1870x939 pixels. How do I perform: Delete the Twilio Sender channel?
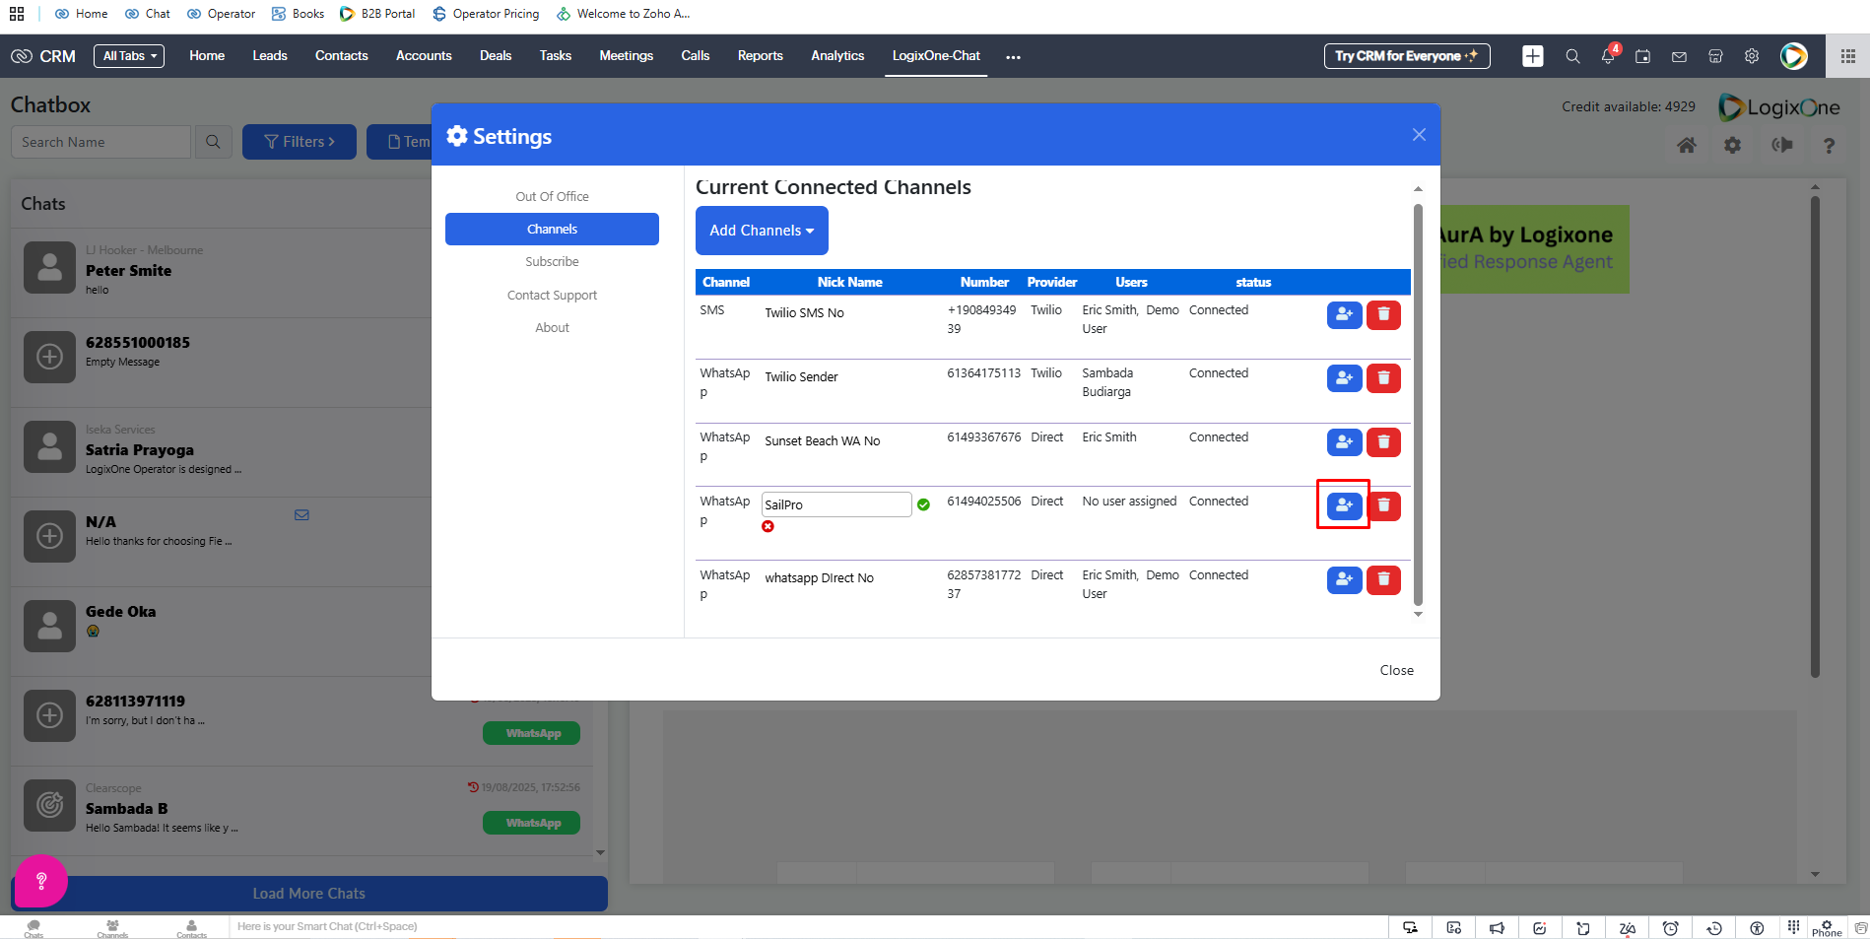click(1383, 378)
